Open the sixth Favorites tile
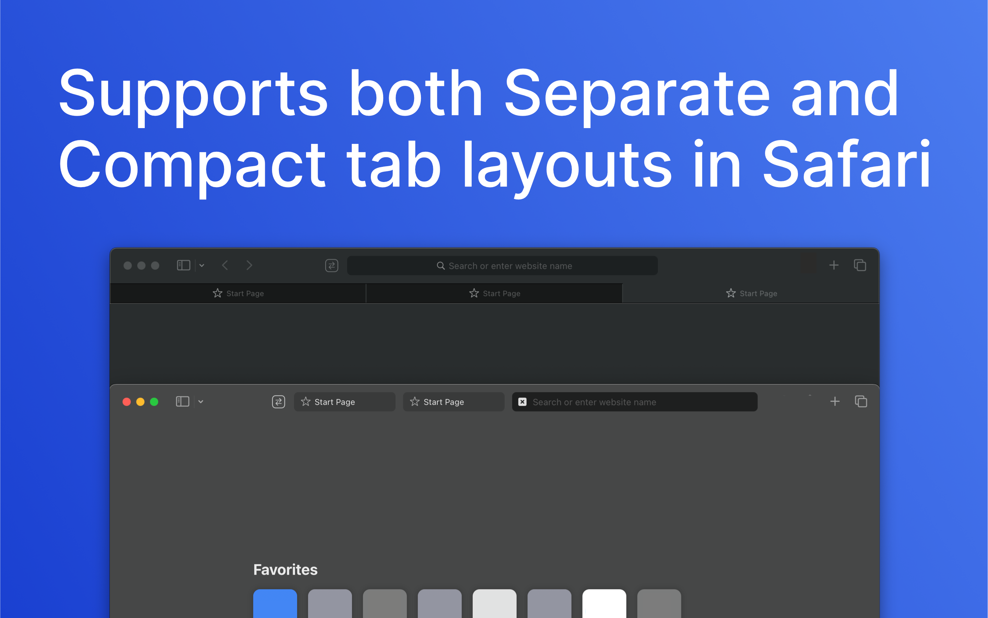The height and width of the screenshot is (618, 988). (550, 603)
